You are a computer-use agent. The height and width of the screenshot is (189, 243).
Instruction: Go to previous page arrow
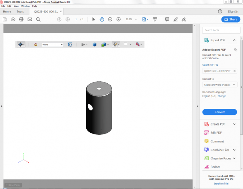pos(59,19)
